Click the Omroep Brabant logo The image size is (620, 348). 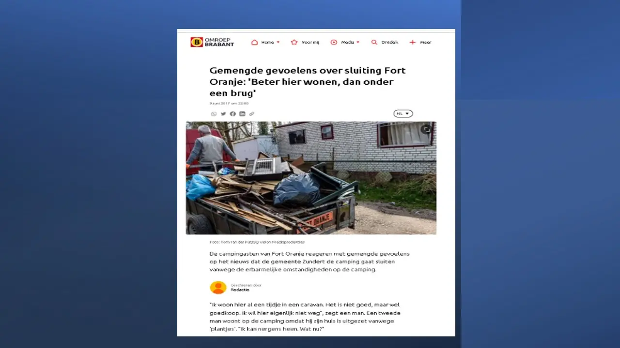(x=212, y=42)
